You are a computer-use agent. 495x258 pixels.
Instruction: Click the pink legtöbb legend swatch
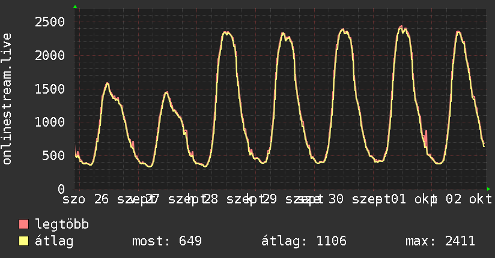[23, 224]
